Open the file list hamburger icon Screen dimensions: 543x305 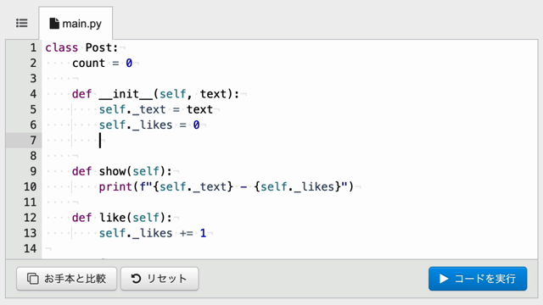click(22, 23)
